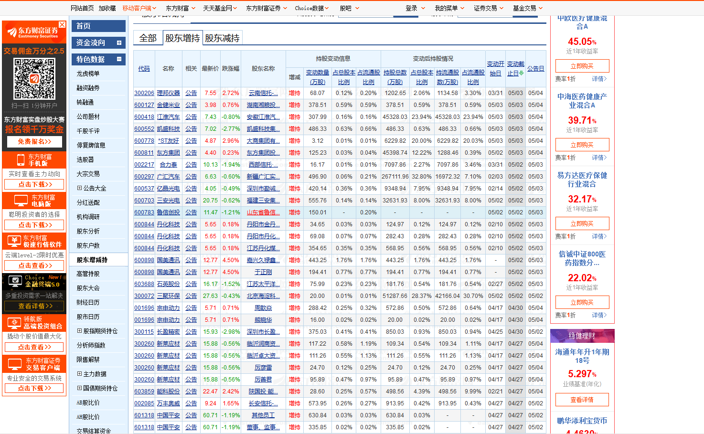Click the monitor icon for 东方财富电脑版
Screen dimensions: 704x434
pos(21,201)
